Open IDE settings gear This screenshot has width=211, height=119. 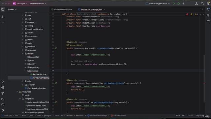(208, 4)
